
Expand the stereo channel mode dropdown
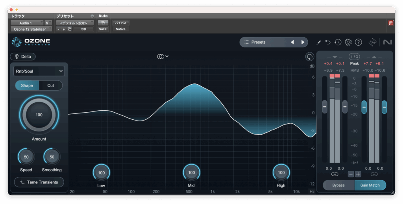(163, 56)
